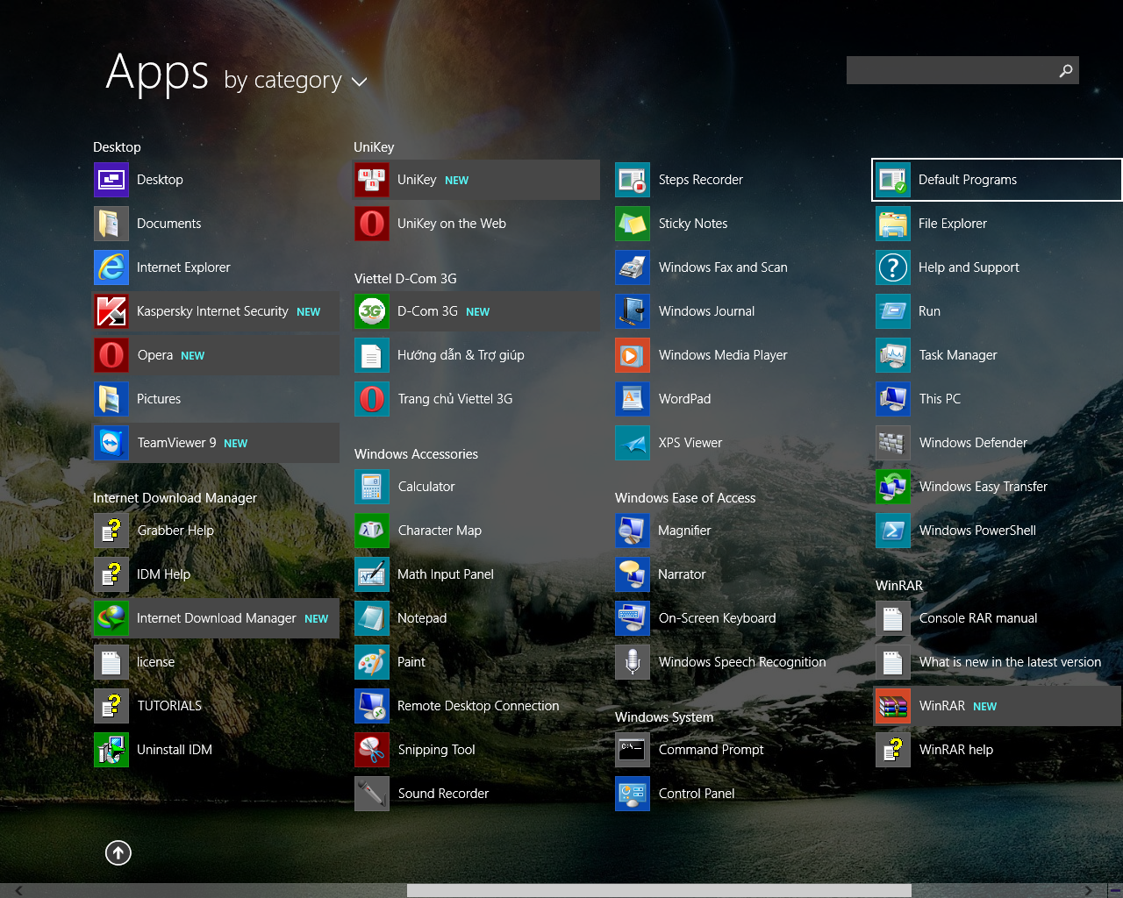Open 'Grabber Help' entry
This screenshot has height=898, width=1123.
click(x=217, y=531)
